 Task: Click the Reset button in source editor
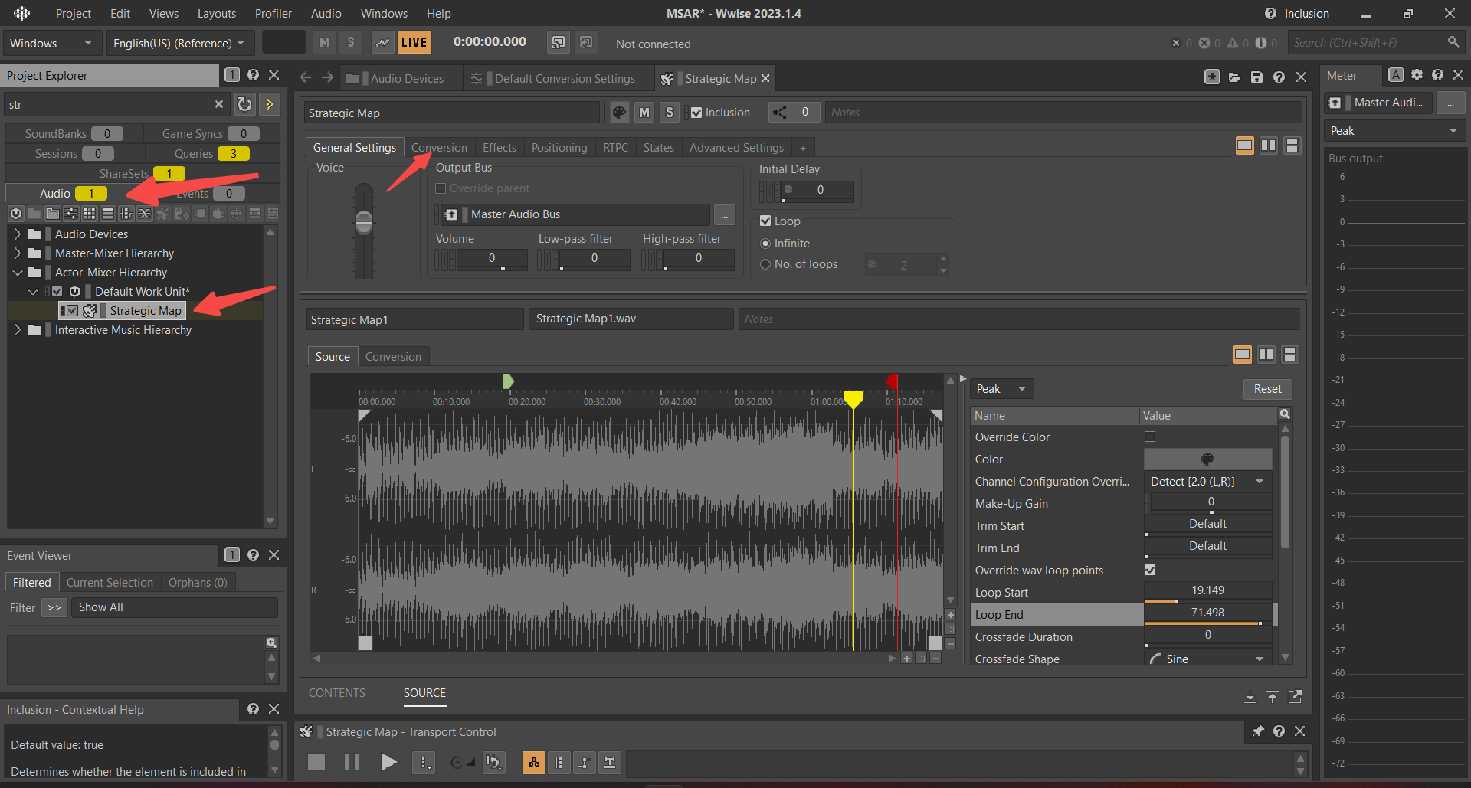pos(1267,389)
